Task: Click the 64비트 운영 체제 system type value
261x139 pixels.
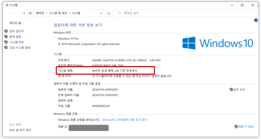Action: tap(115, 71)
